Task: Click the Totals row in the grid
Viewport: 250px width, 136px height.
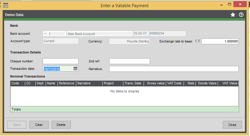Action: tap(125, 109)
